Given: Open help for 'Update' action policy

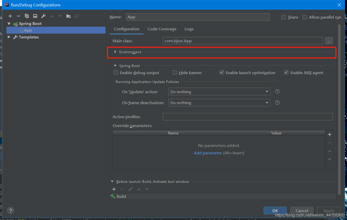Looking at the screenshot, I should coord(277,91).
